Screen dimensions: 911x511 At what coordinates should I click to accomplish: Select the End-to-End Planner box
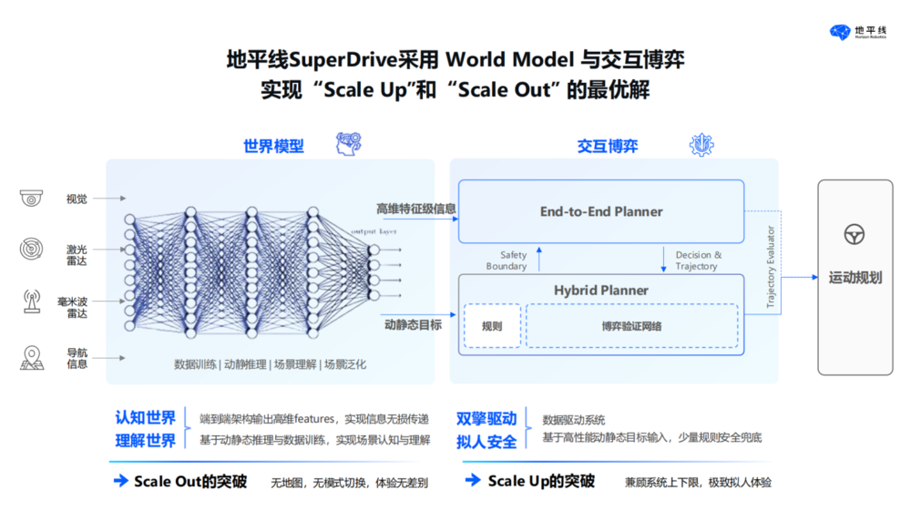pyautogui.click(x=601, y=211)
